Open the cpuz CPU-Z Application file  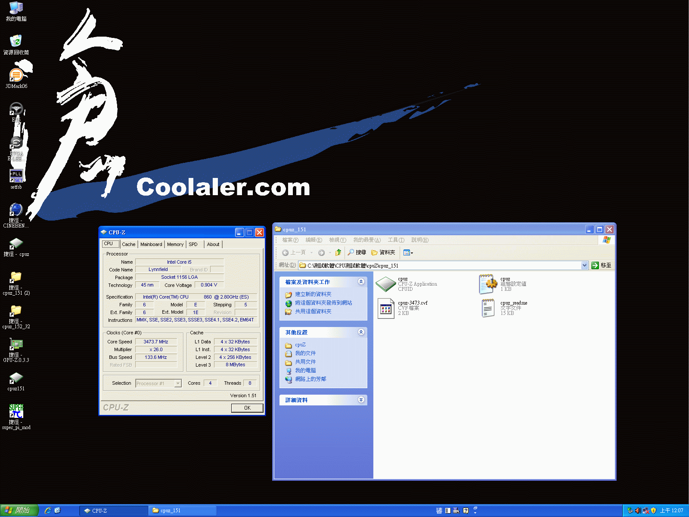coord(407,284)
